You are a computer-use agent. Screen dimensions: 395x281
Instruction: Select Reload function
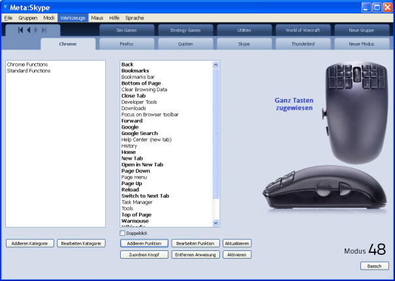tap(130, 190)
